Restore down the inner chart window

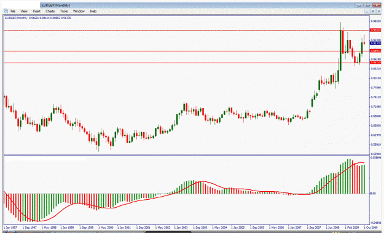pyautogui.click(x=373, y=12)
